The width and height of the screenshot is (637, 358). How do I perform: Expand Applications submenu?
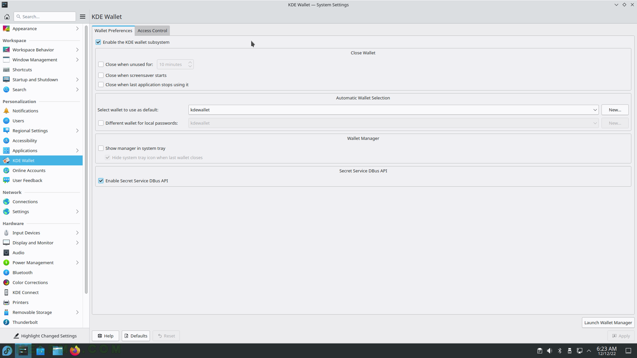click(77, 150)
